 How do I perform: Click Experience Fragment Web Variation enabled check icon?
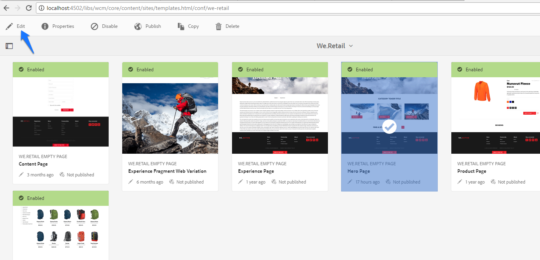[130, 69]
